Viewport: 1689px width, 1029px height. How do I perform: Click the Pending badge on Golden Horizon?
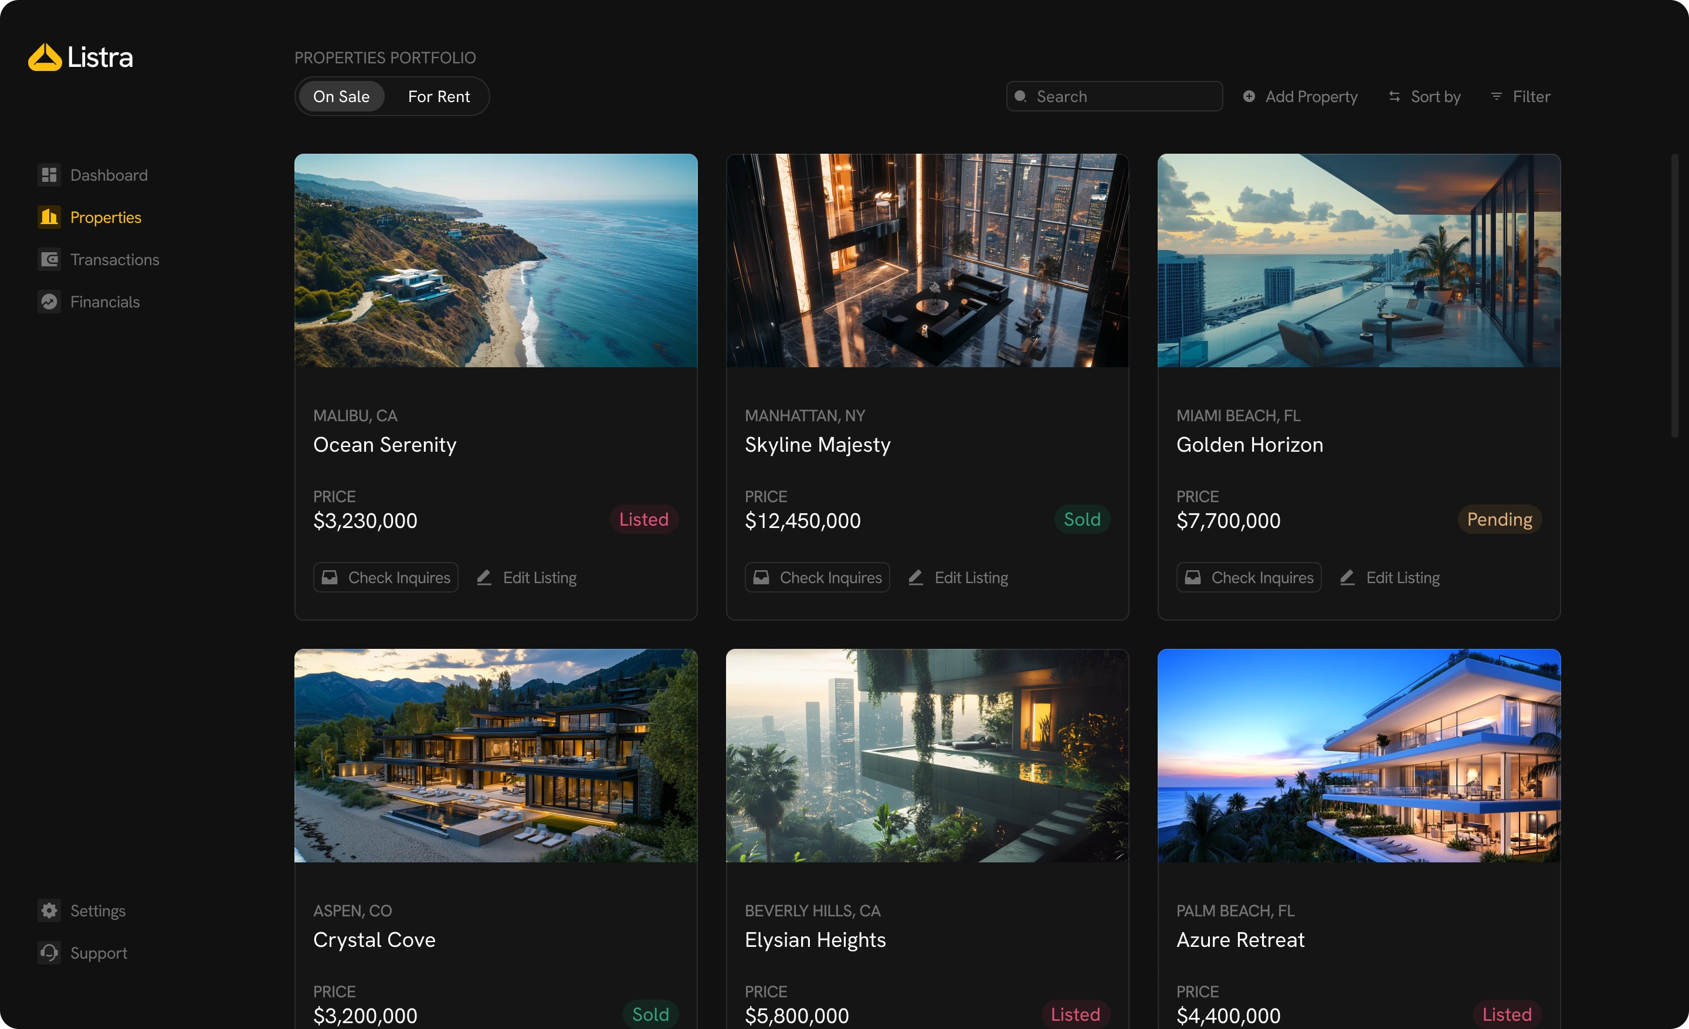pyautogui.click(x=1499, y=520)
